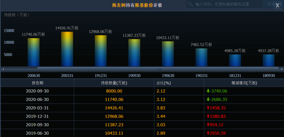Click the 陈发树 name in title
The height and width of the screenshot is (137, 284).
click(119, 5)
